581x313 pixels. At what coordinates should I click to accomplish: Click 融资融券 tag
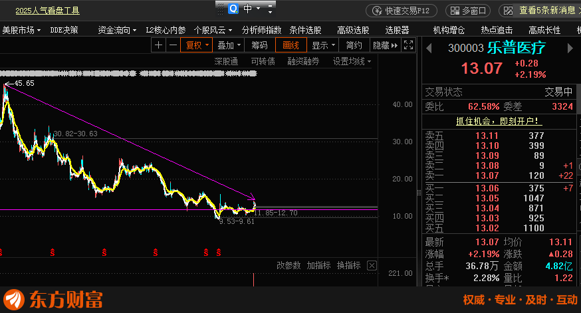pyautogui.click(x=303, y=61)
